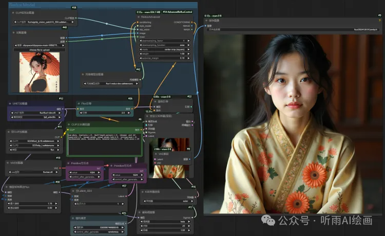
Task: Collapse the 双CLIP加载器 node via title dot
Action: (x=9, y=132)
